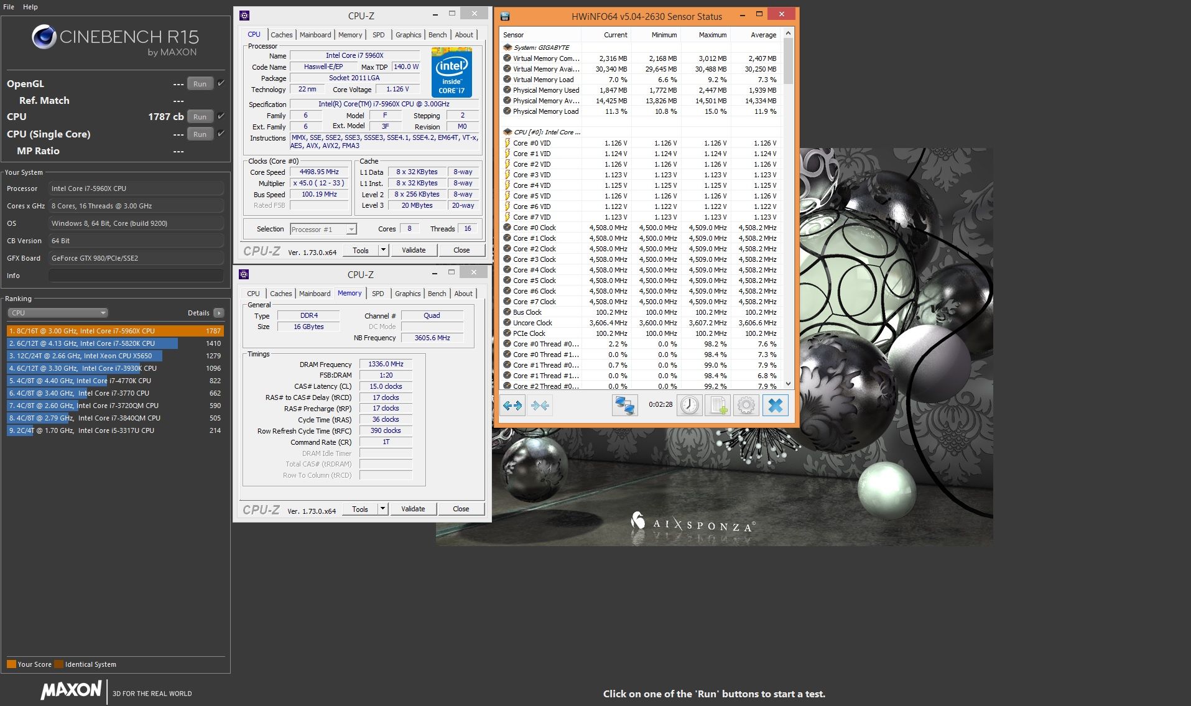1191x706 pixels.
Task: Click the Uncore Clock sensor icon
Action: click(x=507, y=323)
